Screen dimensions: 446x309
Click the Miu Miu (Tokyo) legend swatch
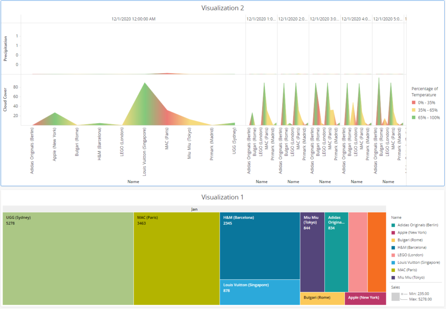pos(393,277)
